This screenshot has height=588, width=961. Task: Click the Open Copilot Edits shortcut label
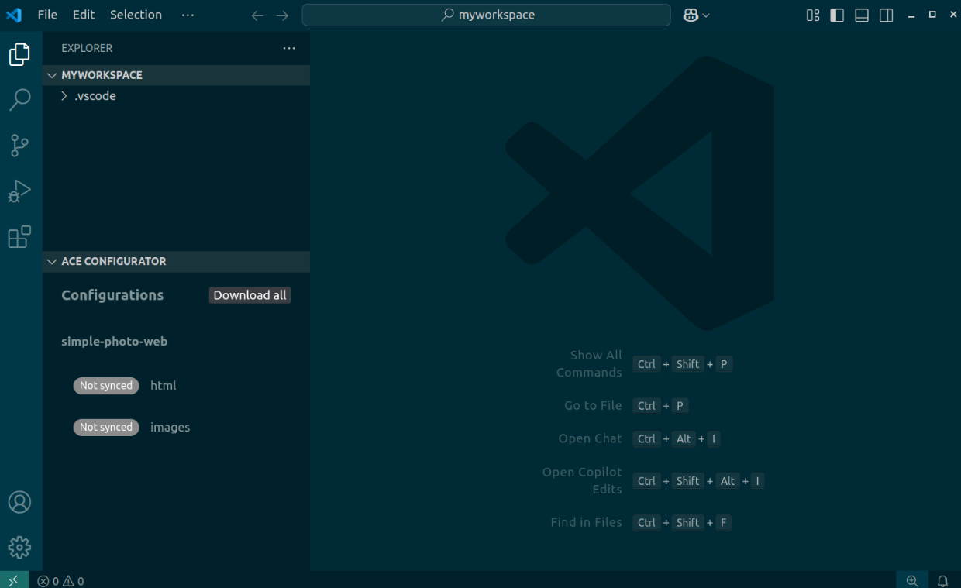point(582,480)
